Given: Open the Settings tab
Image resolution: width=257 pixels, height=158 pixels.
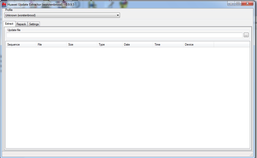Looking at the screenshot, I should click(x=34, y=24).
